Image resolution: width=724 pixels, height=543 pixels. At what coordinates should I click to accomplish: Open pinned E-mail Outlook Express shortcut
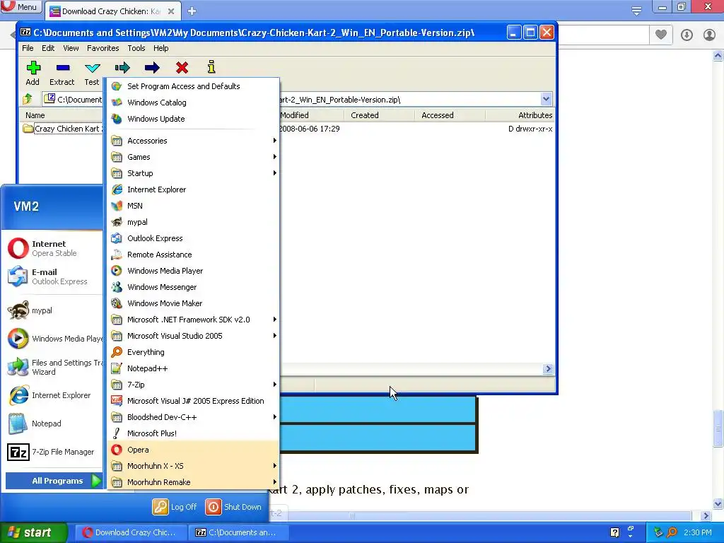(54, 276)
